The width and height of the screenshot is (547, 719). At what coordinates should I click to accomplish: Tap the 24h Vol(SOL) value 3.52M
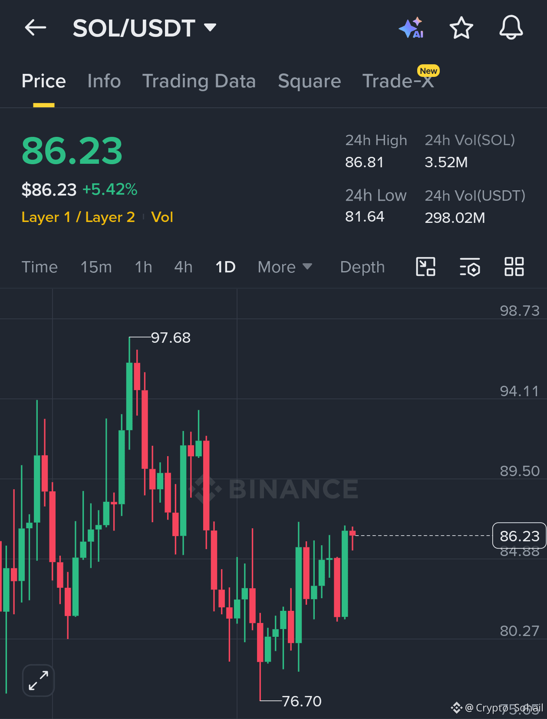[446, 162]
